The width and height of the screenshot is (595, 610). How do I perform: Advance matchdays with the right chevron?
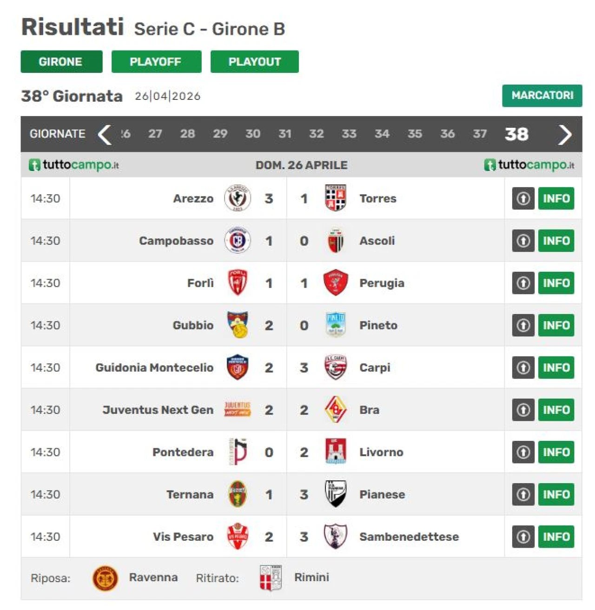[x=564, y=135]
